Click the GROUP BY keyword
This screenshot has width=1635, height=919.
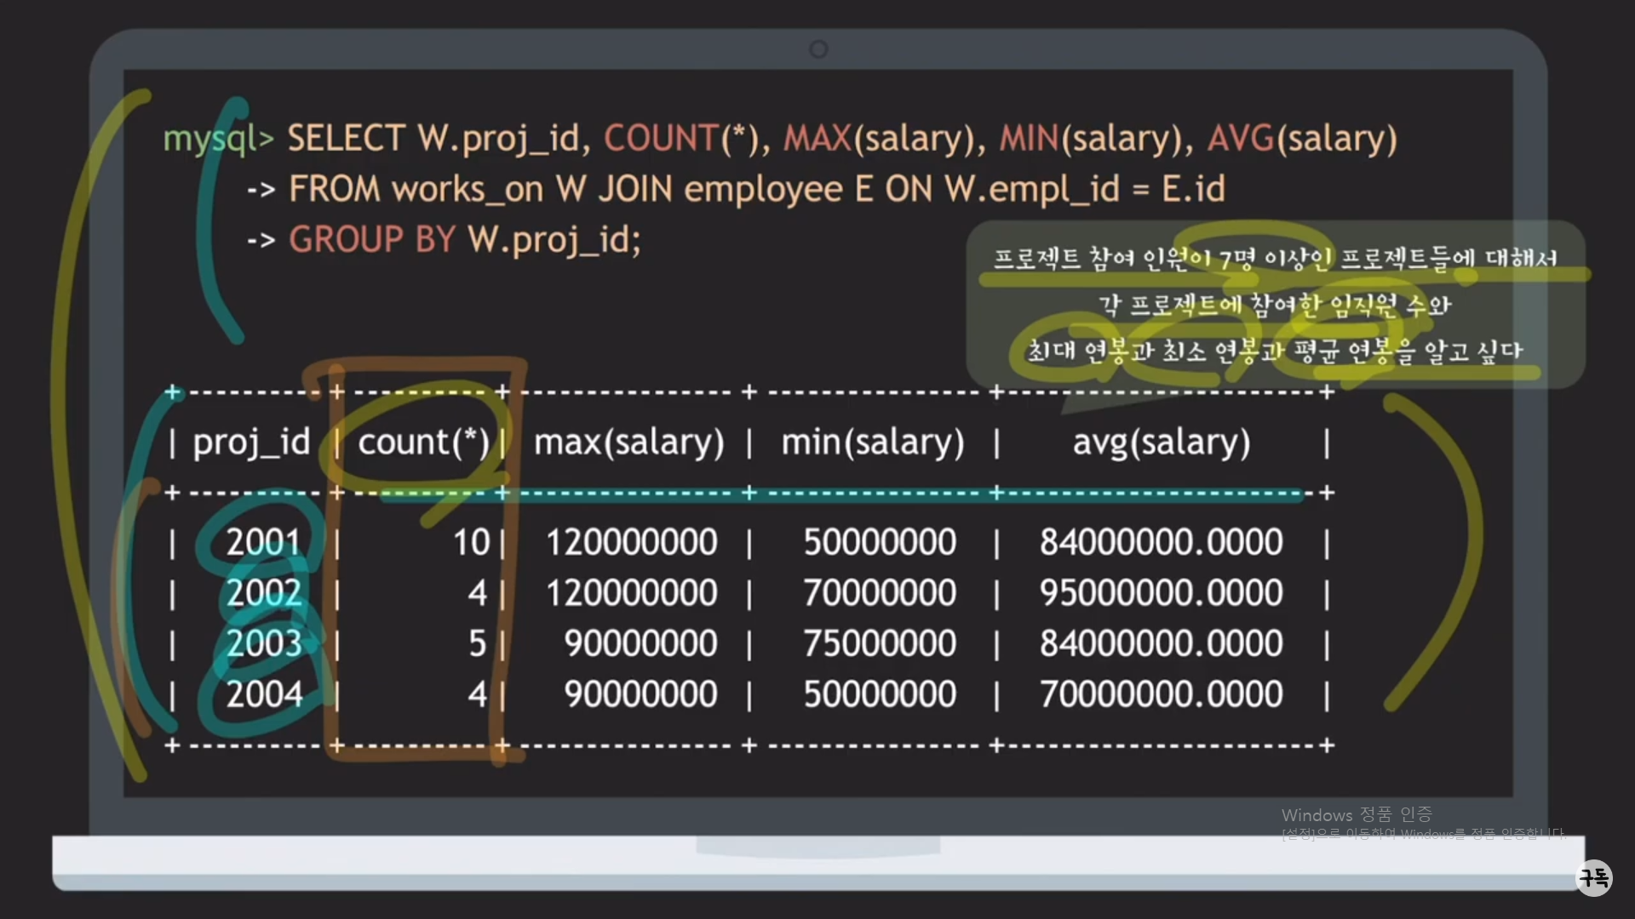click(372, 239)
